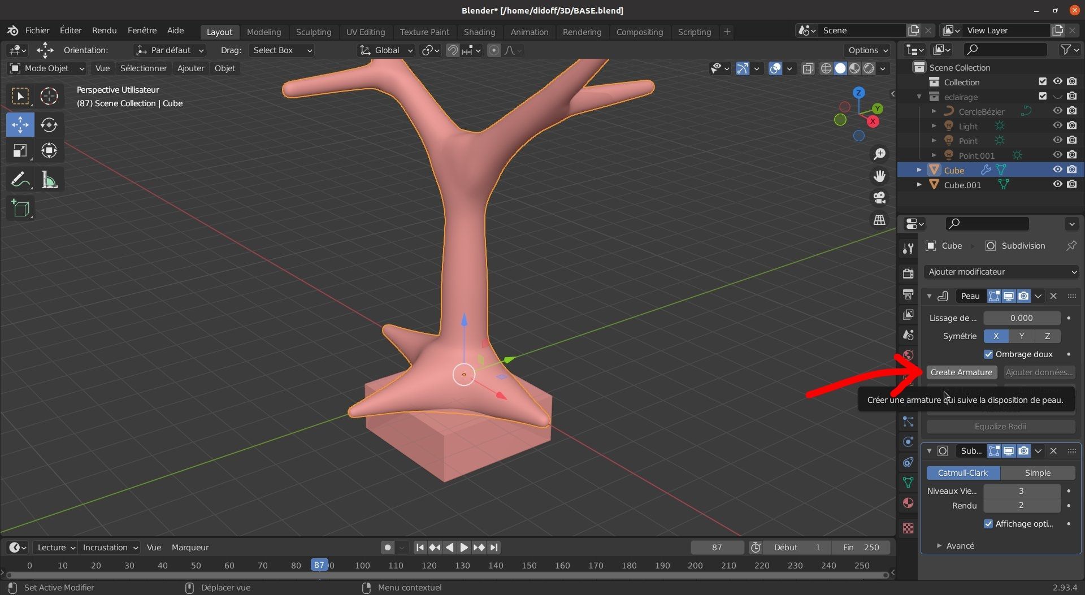Open Mode Objet dropdown
Screen dimensions: 1085x595
coord(47,68)
